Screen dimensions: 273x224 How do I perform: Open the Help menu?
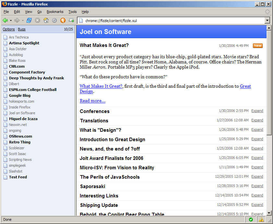85,12
